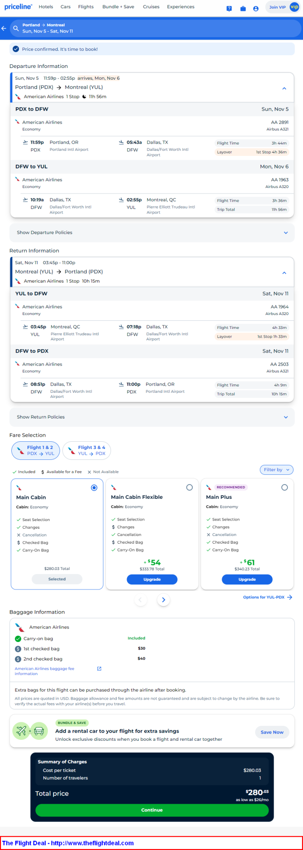Click the 1st checked bag dollar icon

18,649
